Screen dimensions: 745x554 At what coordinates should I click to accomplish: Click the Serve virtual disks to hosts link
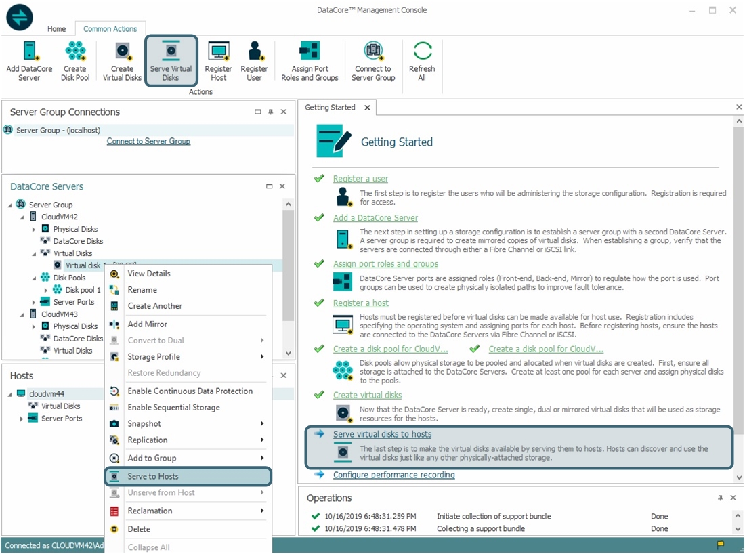382,434
